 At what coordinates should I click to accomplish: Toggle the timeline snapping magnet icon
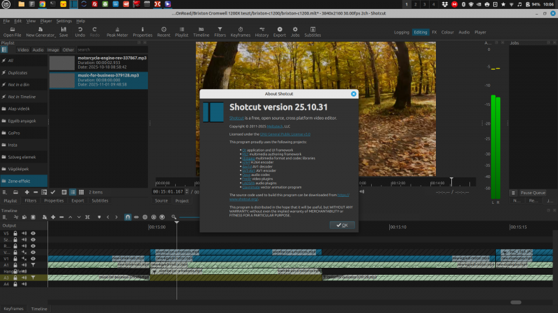[x=128, y=217]
